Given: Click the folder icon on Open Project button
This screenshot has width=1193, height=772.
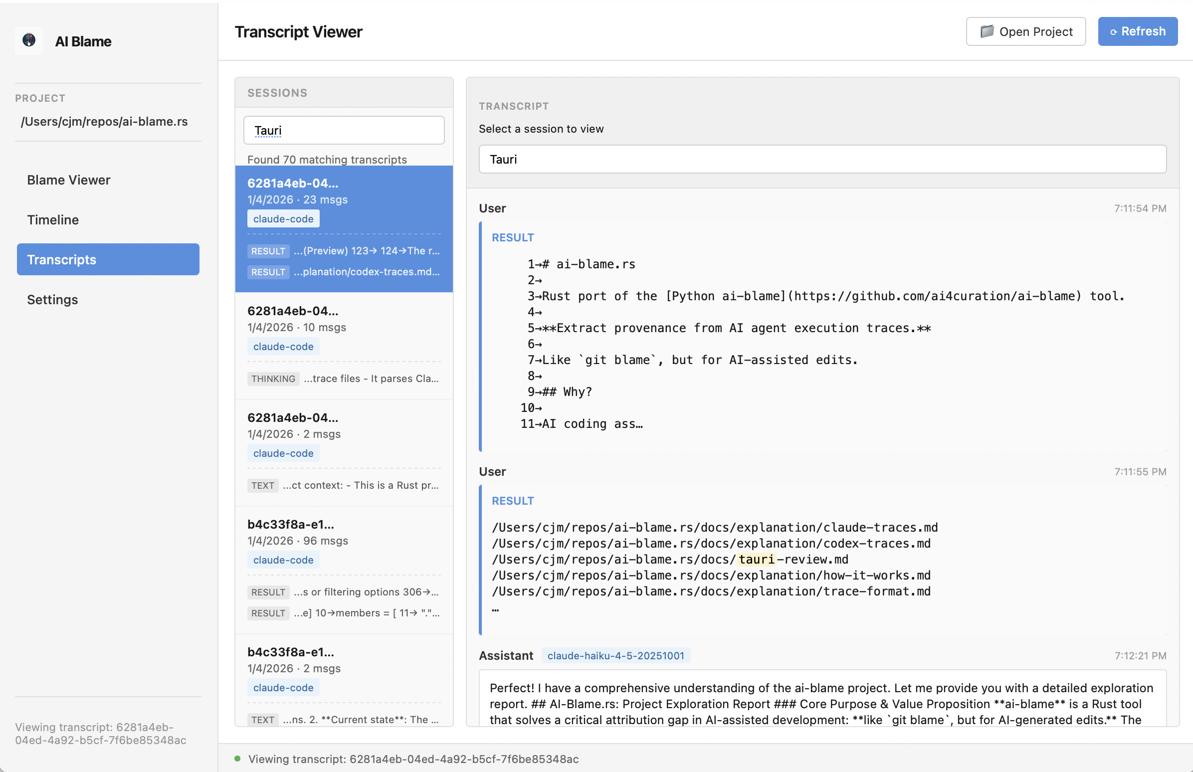Looking at the screenshot, I should 987,31.
